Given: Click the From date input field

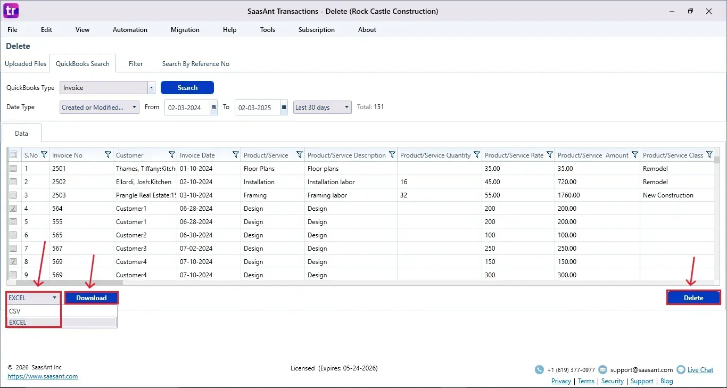Looking at the screenshot, I should point(186,108).
